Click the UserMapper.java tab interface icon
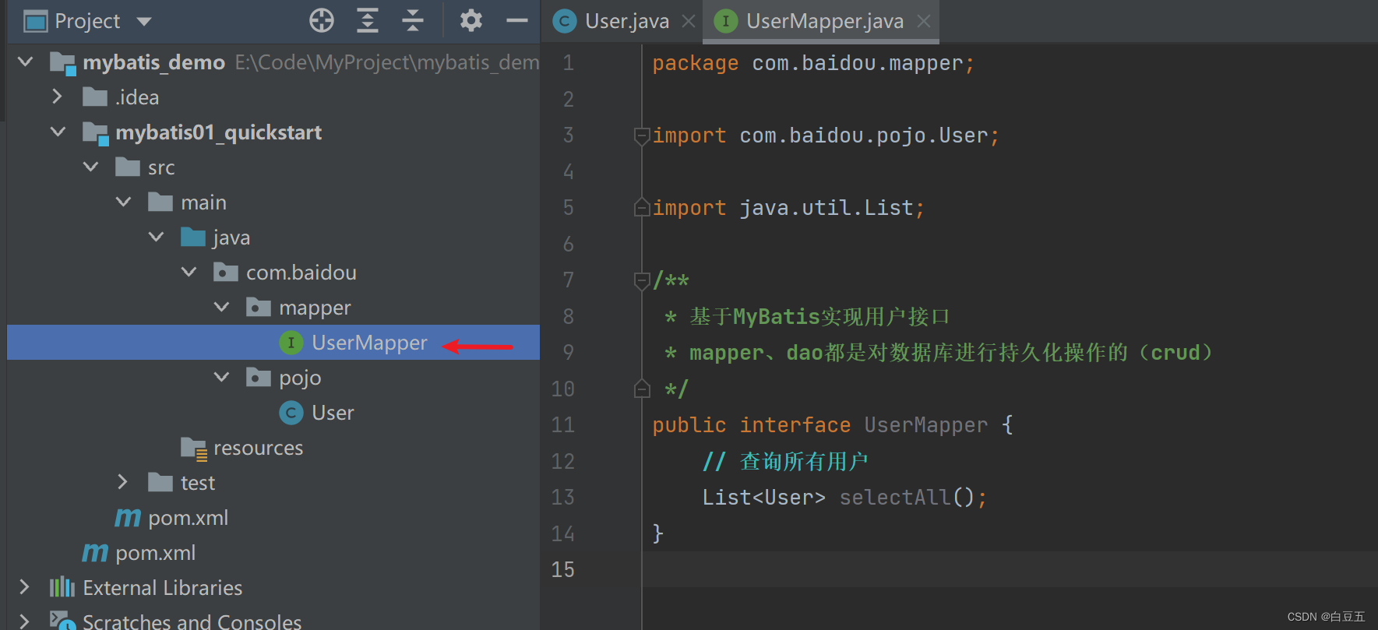Screen dimensions: 1378x630 726,21
